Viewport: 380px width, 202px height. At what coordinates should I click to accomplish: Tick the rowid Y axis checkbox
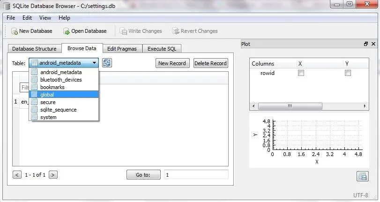(348, 73)
